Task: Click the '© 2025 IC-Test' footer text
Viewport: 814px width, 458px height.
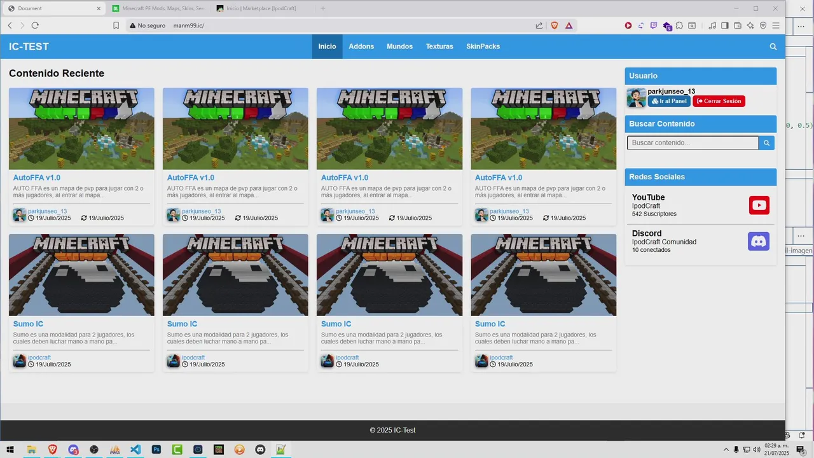Action: [x=392, y=430]
